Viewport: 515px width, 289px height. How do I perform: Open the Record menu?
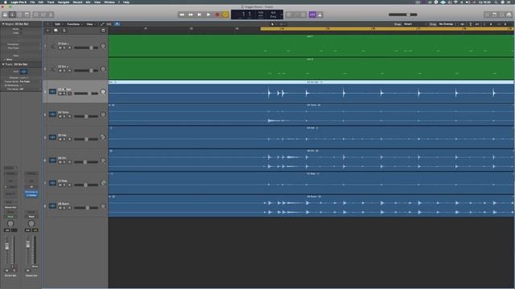[x=77, y=2]
